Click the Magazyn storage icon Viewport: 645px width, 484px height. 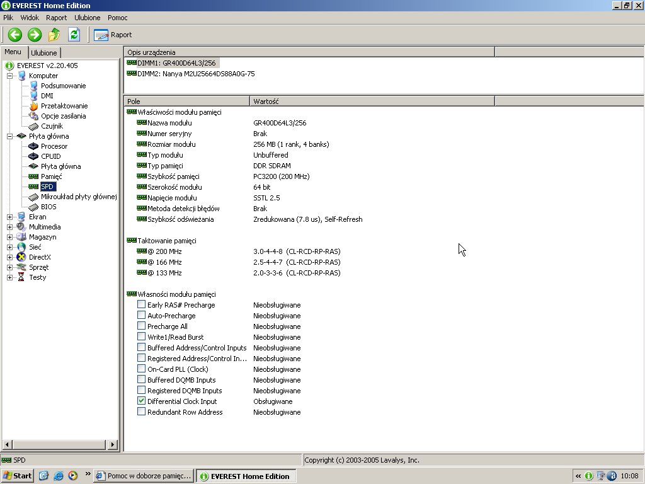(21, 237)
